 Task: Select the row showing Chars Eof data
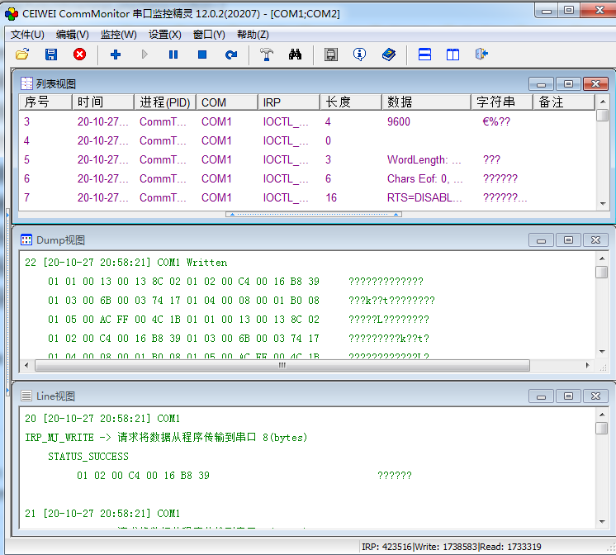pos(307,178)
